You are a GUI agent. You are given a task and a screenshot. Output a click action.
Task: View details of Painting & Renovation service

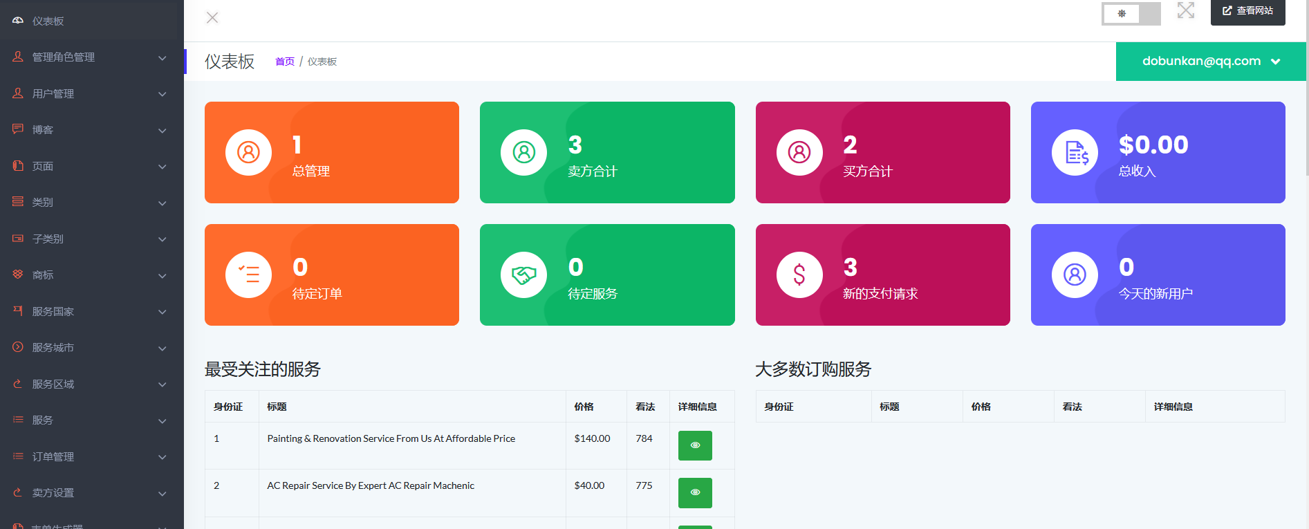click(x=695, y=445)
